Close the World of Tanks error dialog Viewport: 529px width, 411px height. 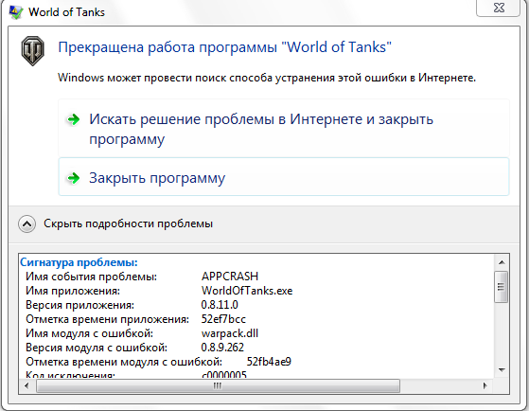point(499,8)
